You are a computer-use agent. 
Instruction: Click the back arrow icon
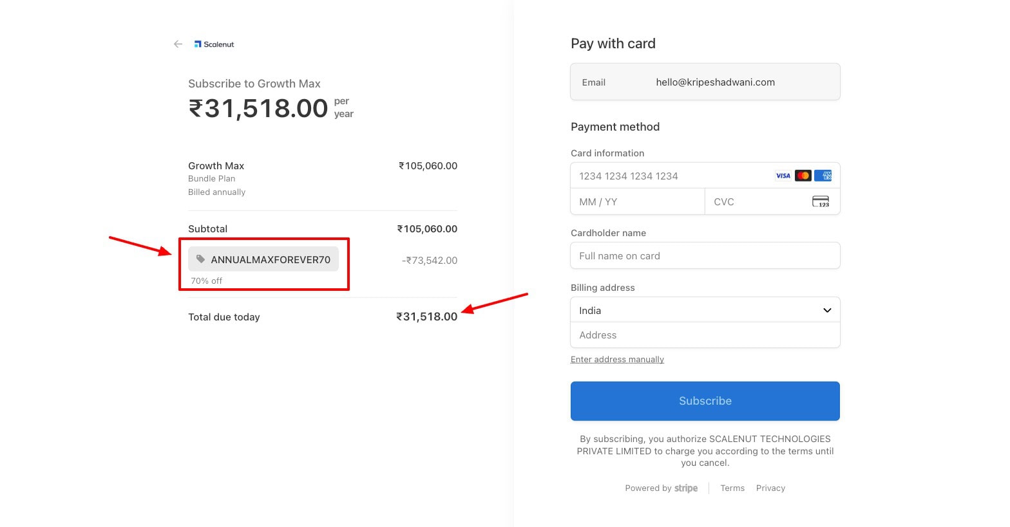click(178, 44)
